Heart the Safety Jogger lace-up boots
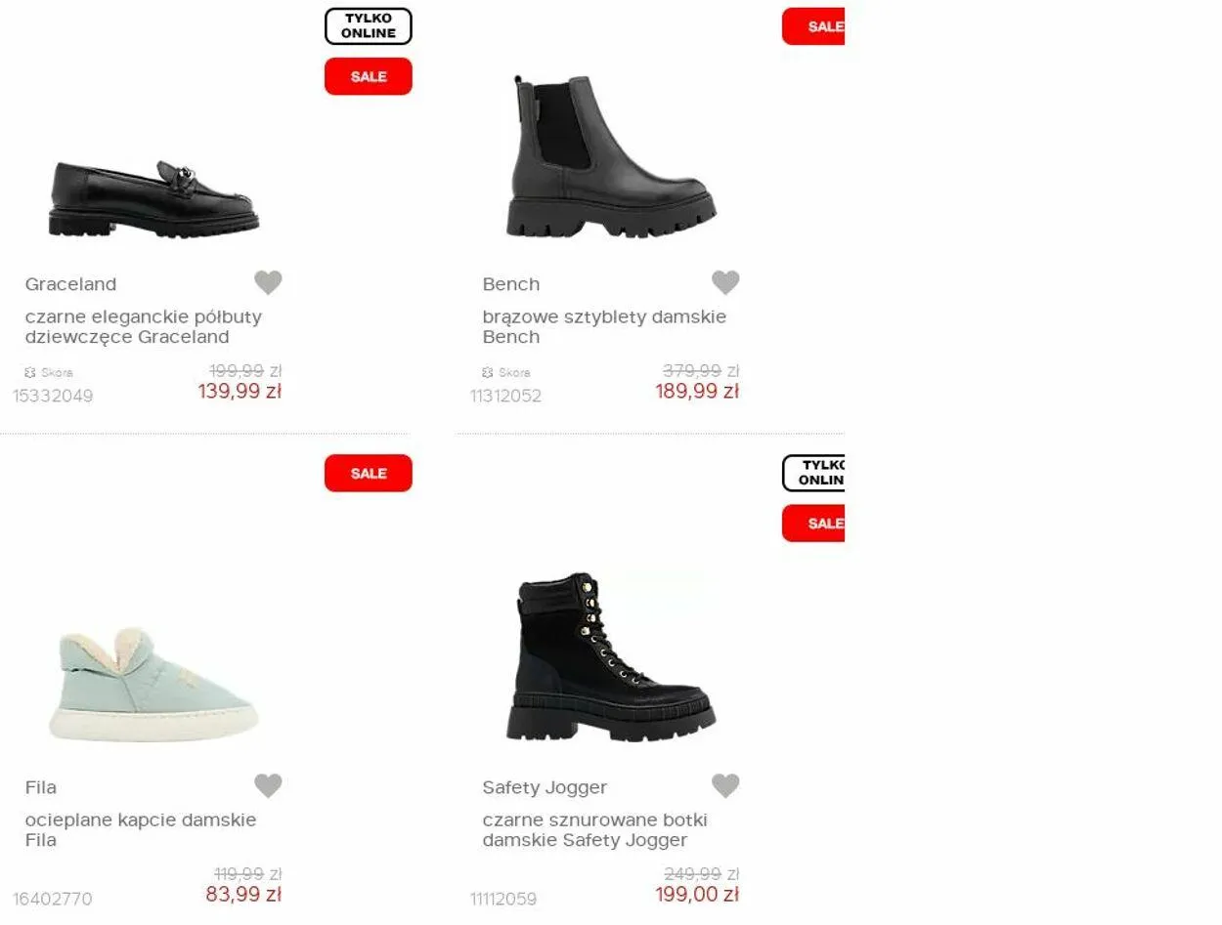 pos(725,785)
